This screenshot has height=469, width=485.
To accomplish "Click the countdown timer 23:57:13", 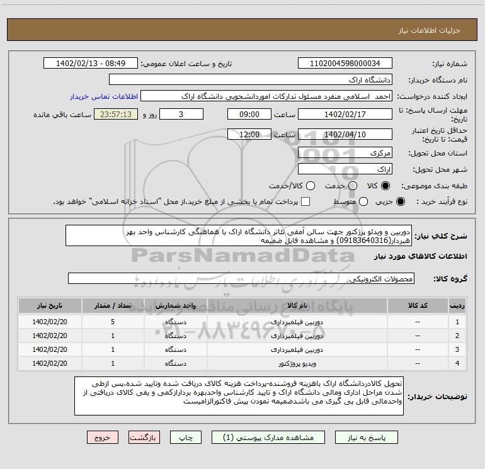I will point(116,114).
